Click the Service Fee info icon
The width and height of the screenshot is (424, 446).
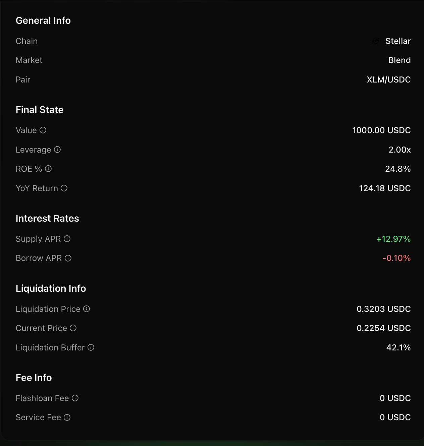click(67, 417)
